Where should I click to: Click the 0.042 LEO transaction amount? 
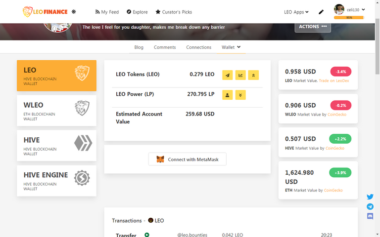pyautogui.click(x=233, y=235)
